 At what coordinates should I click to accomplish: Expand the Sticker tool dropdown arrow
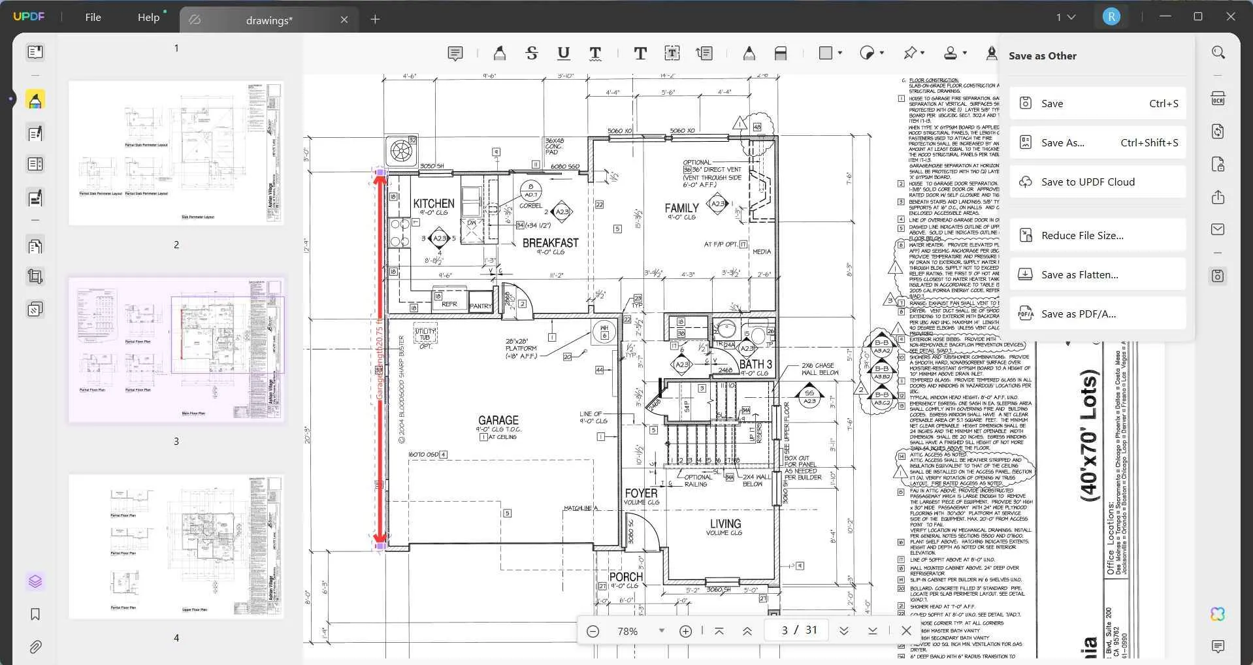[x=882, y=54]
